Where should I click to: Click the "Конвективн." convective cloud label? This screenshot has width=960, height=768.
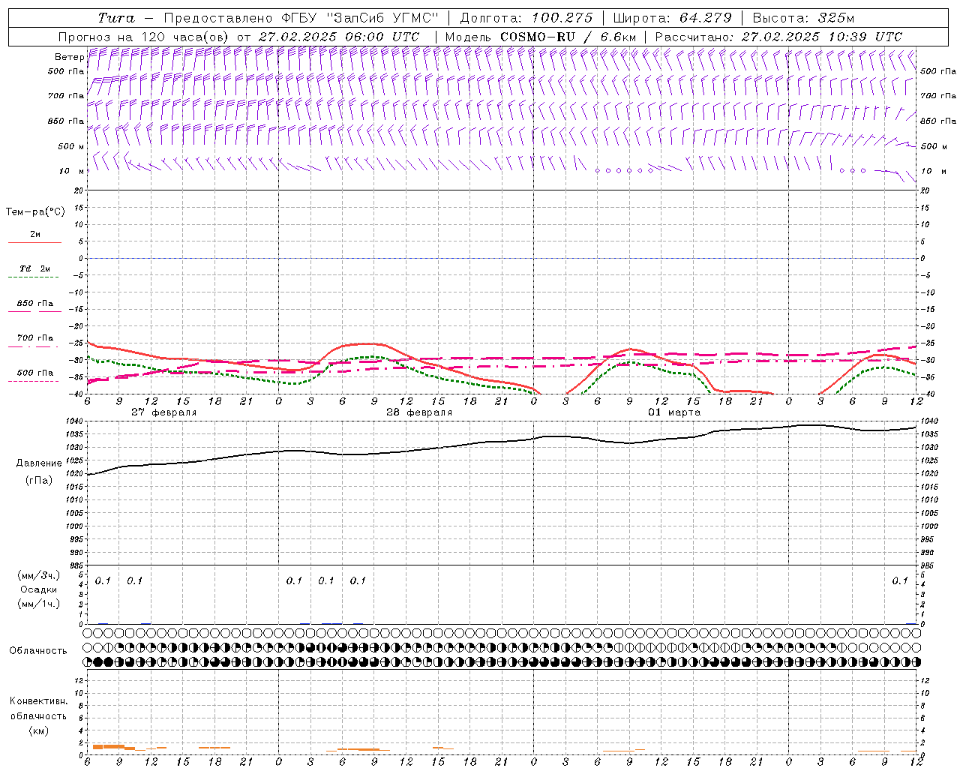tap(38, 701)
